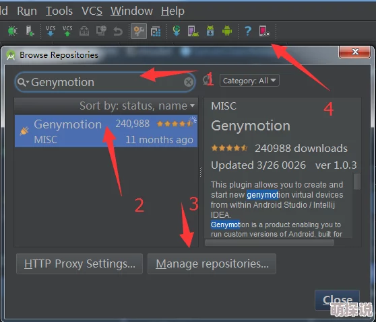
Task: Click the Close button
Action: click(x=337, y=300)
